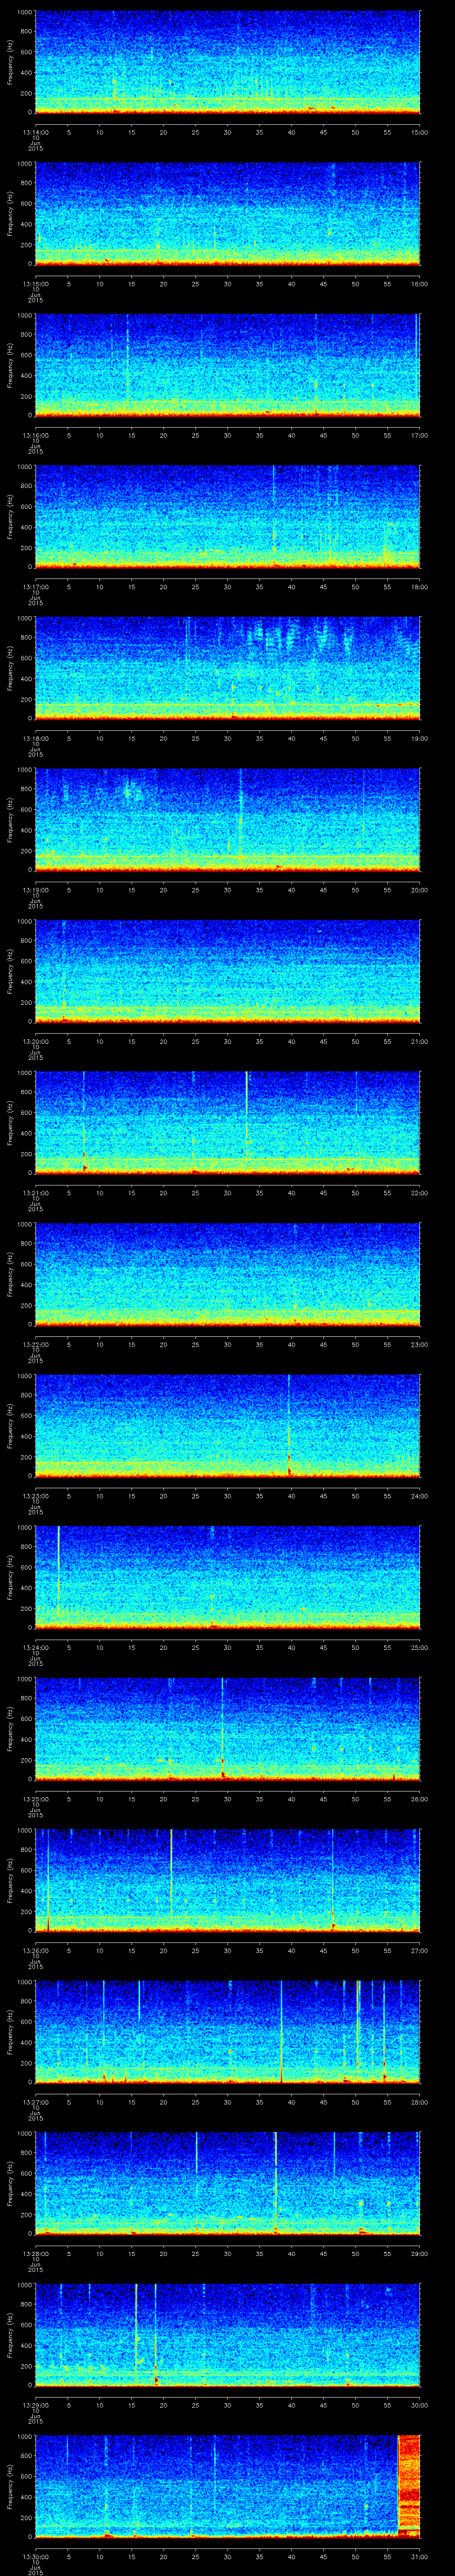This screenshot has height=2576, width=455.
Task: Pick the spectrogram panel starting at 13:25:00
Action: 228,1729
